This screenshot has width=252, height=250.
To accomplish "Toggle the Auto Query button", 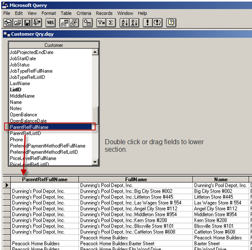I will (x=157, y=23).
